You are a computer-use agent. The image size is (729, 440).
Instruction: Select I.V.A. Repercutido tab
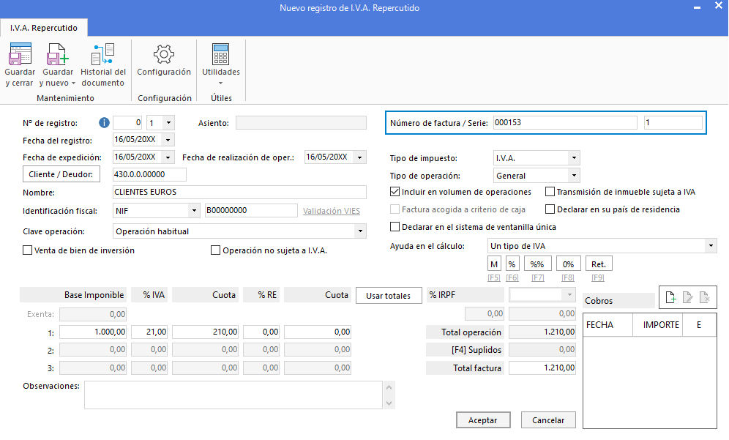(x=44, y=28)
